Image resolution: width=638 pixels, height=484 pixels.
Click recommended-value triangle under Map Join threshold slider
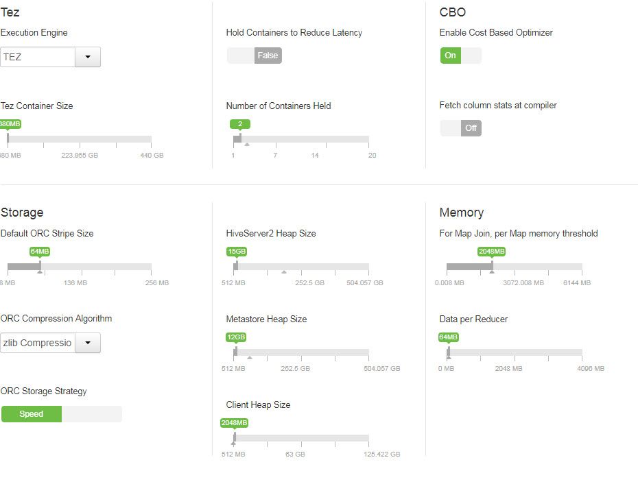[491, 271]
